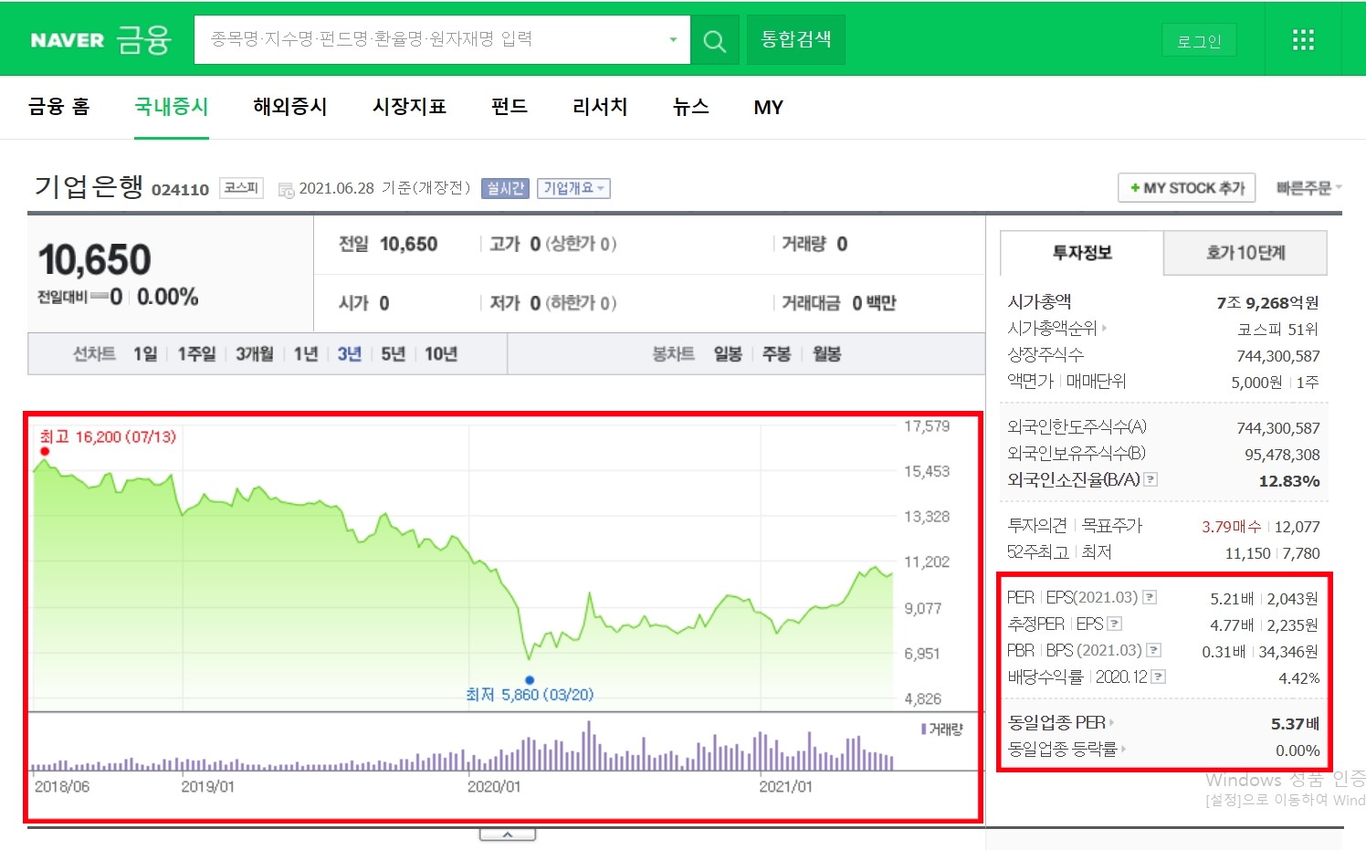Open the 해외증시 tab
This screenshot has width=1366, height=850.
290,107
